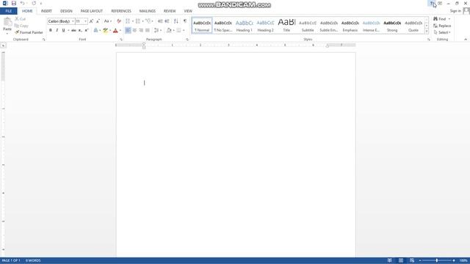Decrease paragraph indent
This screenshot has width=470, height=264.
pos(160,21)
